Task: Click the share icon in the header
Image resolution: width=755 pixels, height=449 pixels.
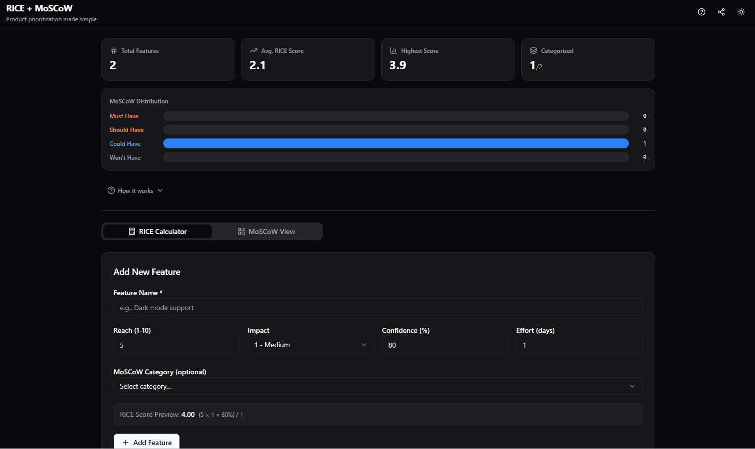Action: click(721, 12)
